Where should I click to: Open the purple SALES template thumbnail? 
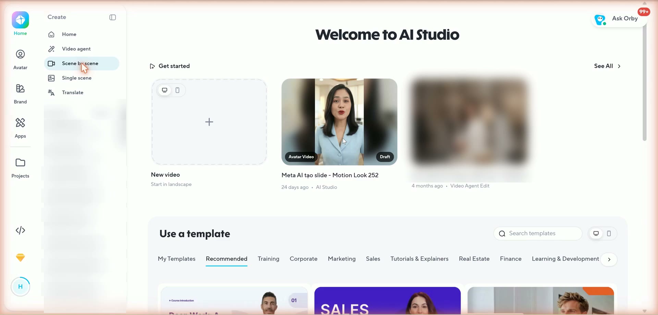tap(387, 300)
